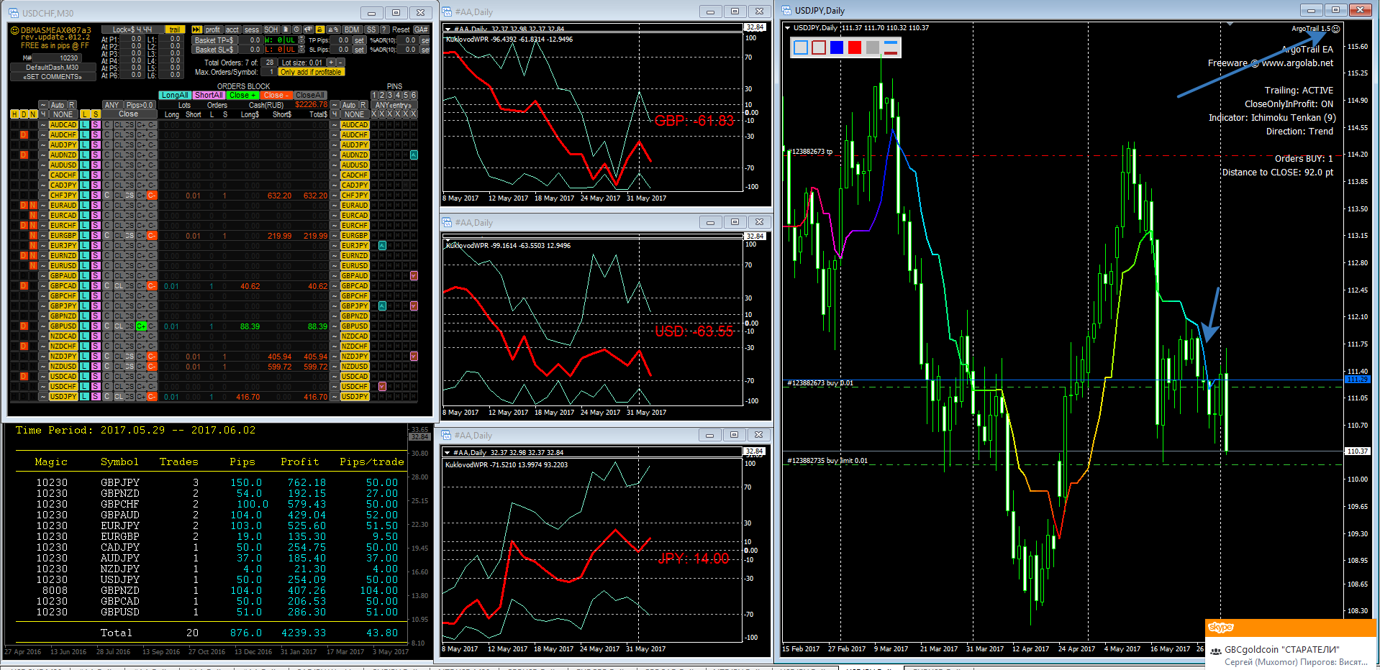Open the DefaultDash,M30 selector
Screen dimensions: 1380x670
[53, 68]
